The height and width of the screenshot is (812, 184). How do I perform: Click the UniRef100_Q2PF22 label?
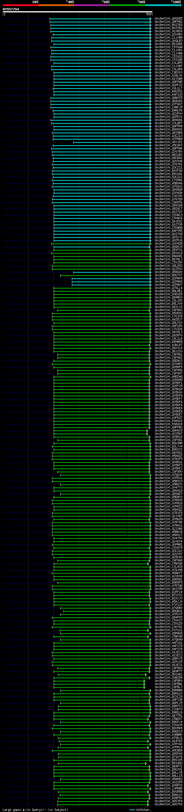pos(168,85)
